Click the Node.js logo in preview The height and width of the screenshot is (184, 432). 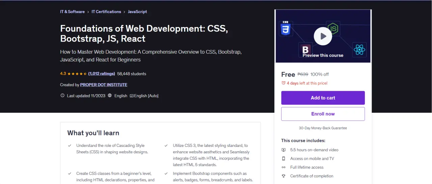[333, 28]
